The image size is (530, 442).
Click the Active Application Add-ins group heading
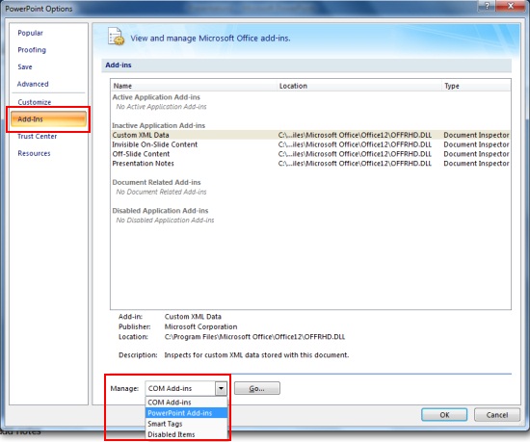point(156,97)
